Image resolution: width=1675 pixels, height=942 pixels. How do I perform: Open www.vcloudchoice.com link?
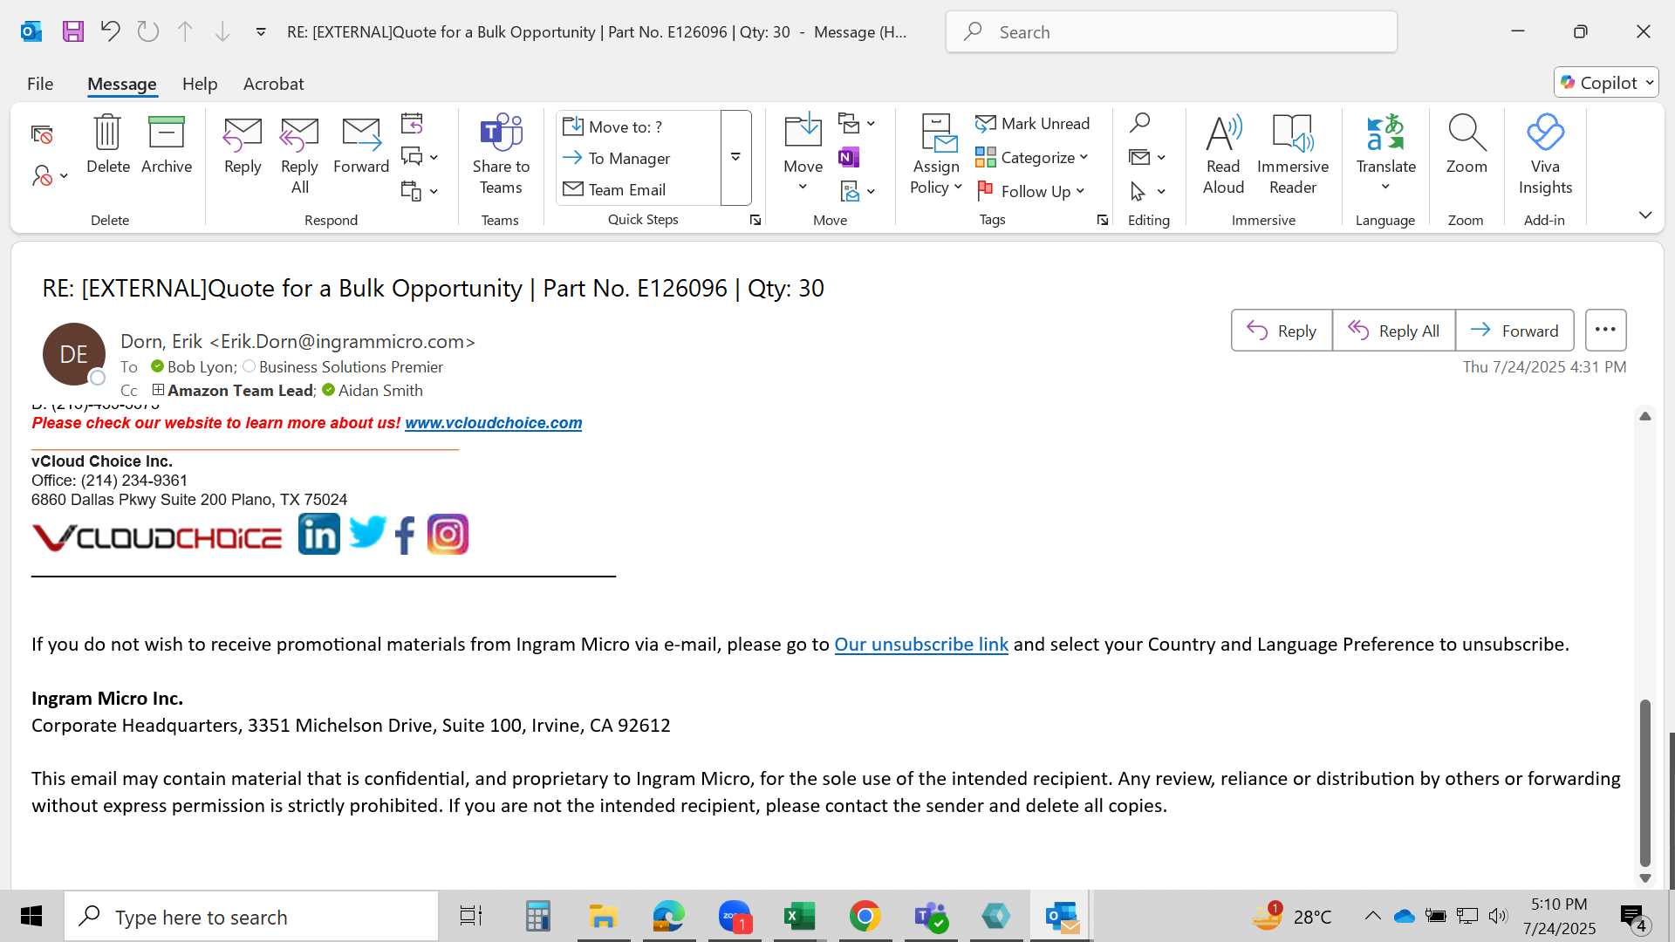(x=493, y=423)
